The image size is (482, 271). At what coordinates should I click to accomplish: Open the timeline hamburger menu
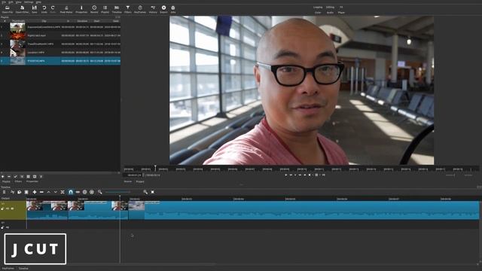pyautogui.click(x=4, y=192)
